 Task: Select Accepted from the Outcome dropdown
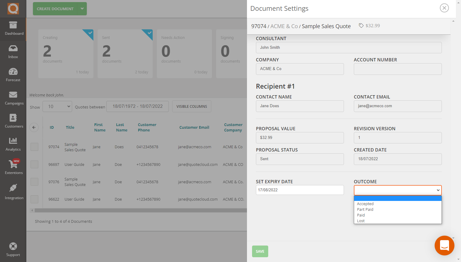click(x=365, y=204)
